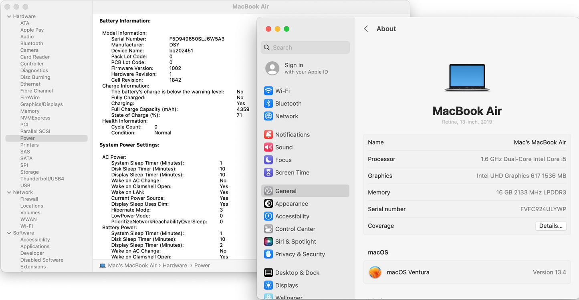The height and width of the screenshot is (300, 579).
Task: Open Desktop & Dock settings
Action: pos(297,272)
